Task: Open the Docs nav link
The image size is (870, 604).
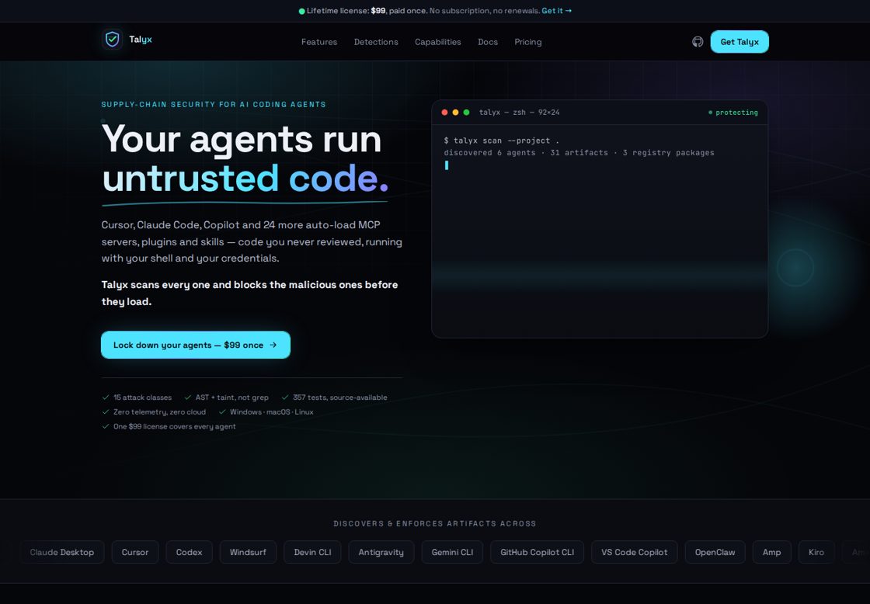Action: pos(488,42)
